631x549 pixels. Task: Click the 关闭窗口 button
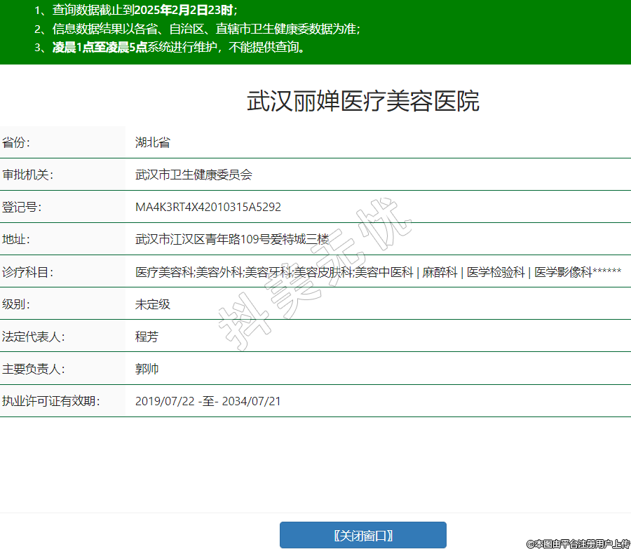(x=362, y=535)
